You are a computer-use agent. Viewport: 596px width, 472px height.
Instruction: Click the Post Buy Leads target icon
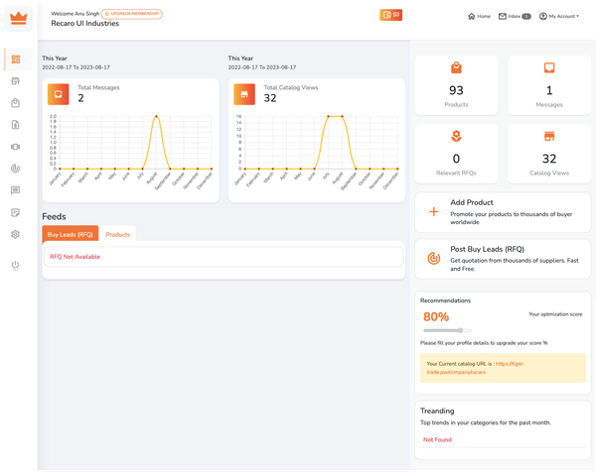434,259
